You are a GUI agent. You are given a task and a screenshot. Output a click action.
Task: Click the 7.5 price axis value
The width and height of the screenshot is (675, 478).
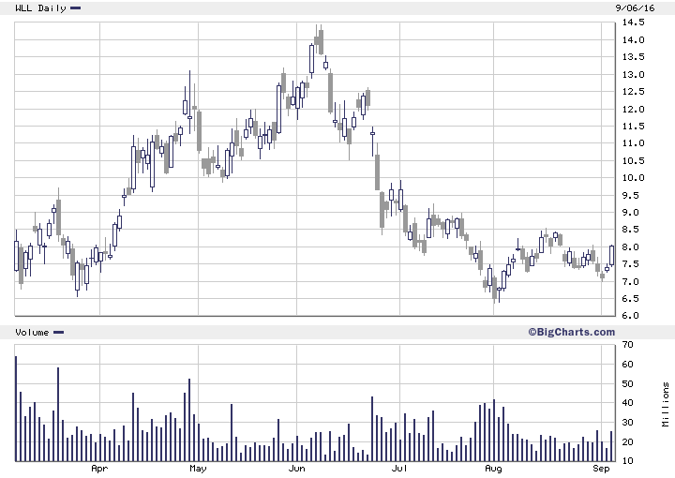point(633,264)
